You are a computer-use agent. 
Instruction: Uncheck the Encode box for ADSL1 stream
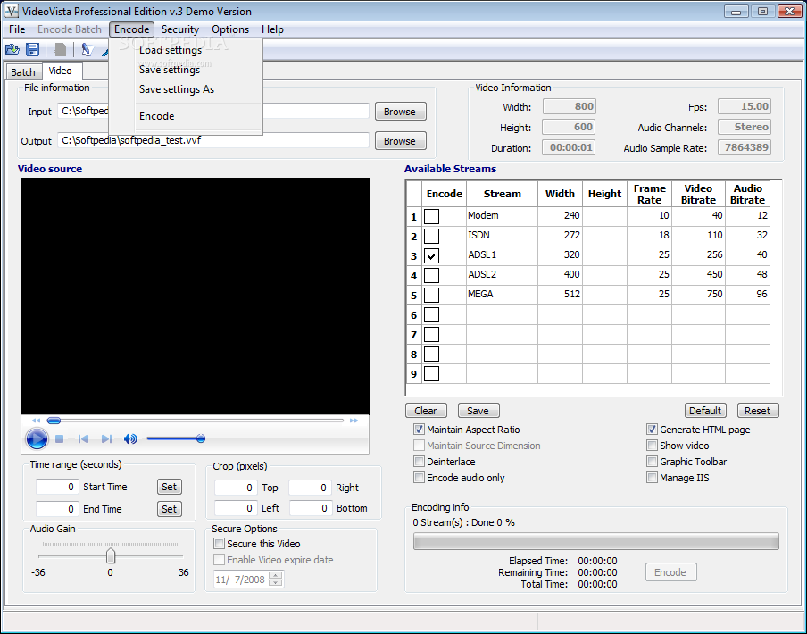[x=431, y=255]
